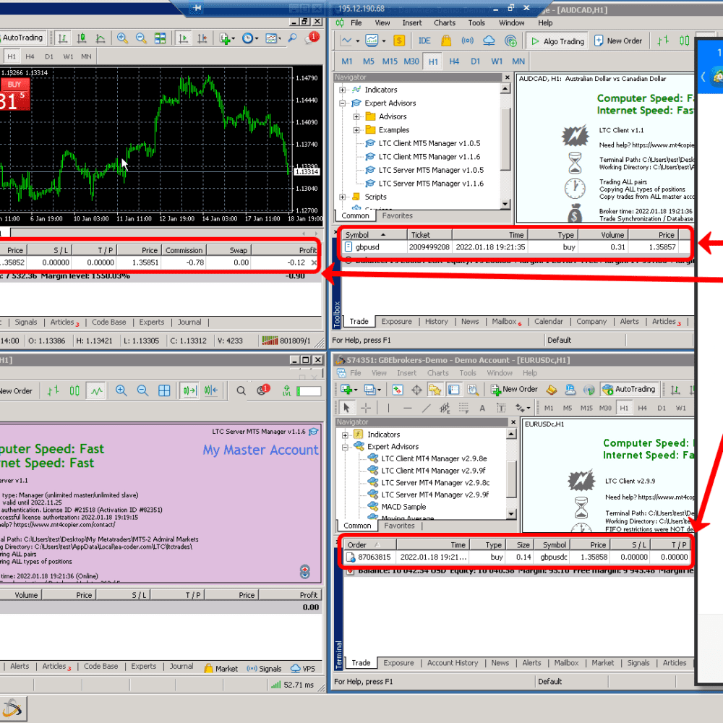
Task: Select line chart icon in top-left MT4 toolbar
Action: [x=100, y=38]
